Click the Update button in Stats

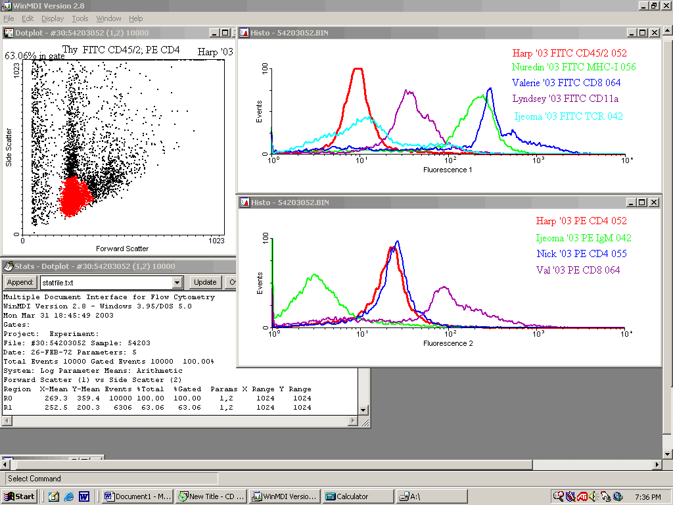pos(205,282)
